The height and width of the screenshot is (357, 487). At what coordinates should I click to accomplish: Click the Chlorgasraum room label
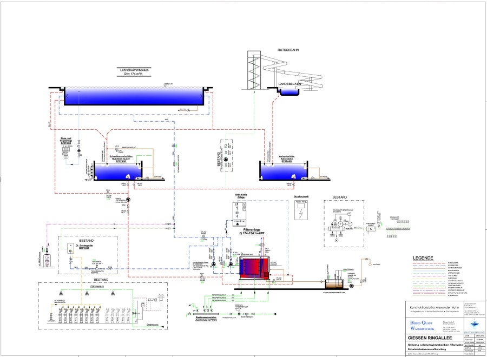coord(97,286)
